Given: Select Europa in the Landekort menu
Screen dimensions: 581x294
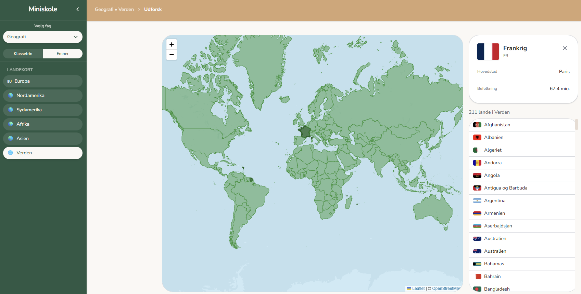Looking at the screenshot, I should 43,81.
